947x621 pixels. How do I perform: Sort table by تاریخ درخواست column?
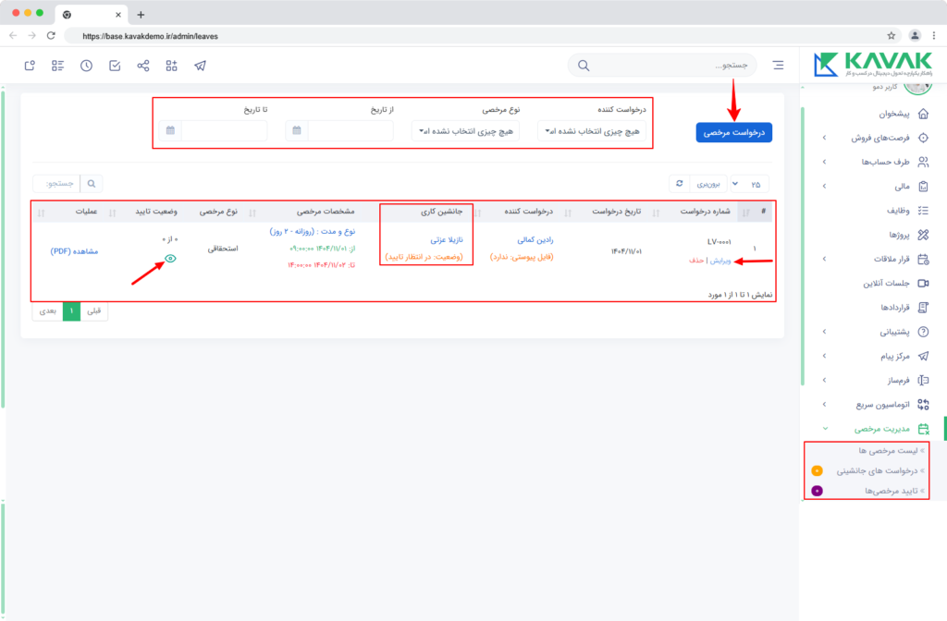[x=616, y=212]
